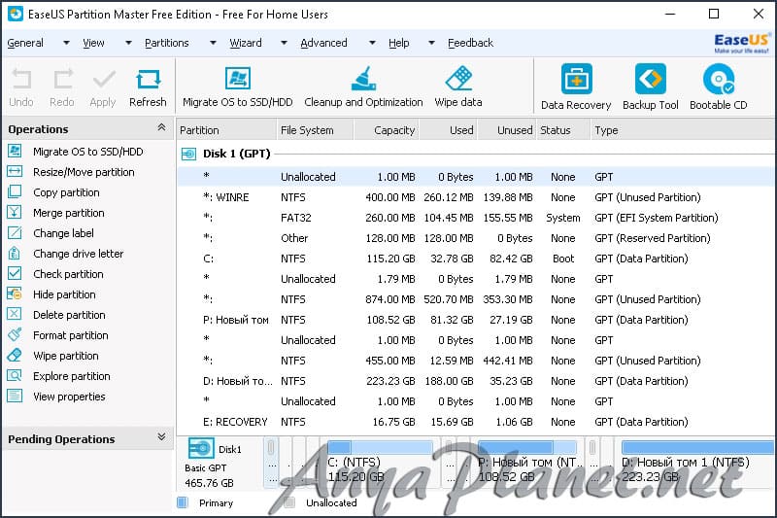Image resolution: width=777 pixels, height=518 pixels.
Task: Open the General menu dropdown arrow
Action: click(66, 43)
